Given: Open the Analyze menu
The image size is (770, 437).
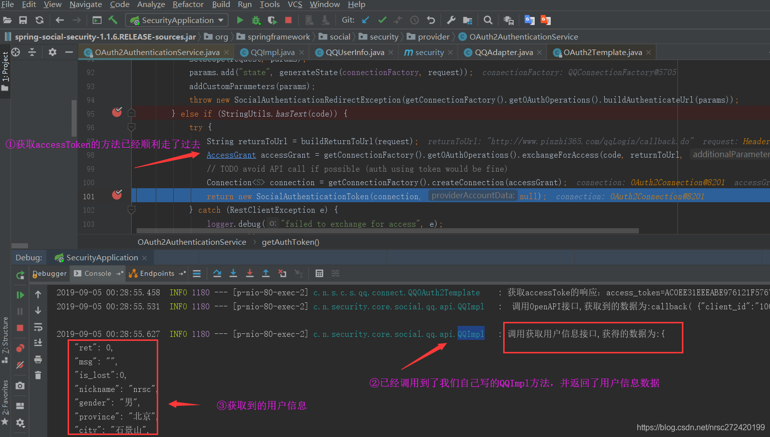Looking at the screenshot, I should coord(151,5).
